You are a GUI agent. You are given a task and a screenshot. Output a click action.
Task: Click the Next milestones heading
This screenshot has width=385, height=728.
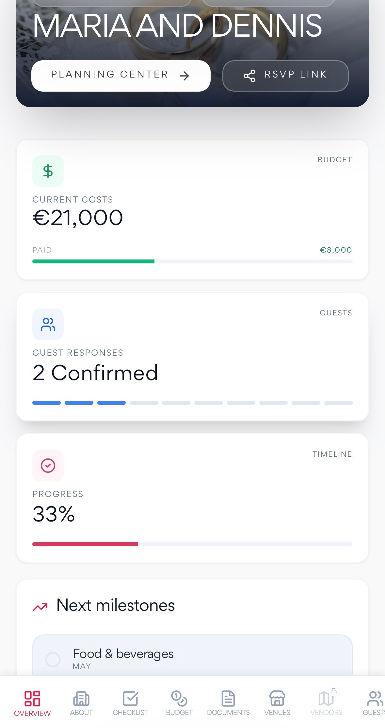pyautogui.click(x=116, y=605)
